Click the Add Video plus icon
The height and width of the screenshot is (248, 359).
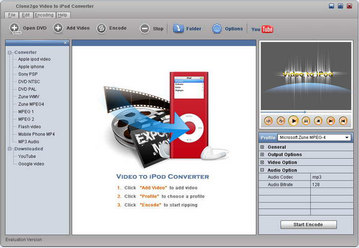(58, 28)
